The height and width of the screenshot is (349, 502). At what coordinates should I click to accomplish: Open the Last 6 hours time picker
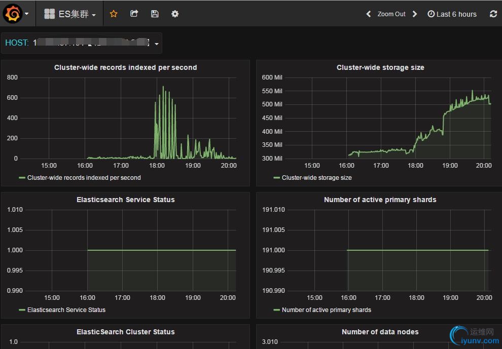point(452,14)
